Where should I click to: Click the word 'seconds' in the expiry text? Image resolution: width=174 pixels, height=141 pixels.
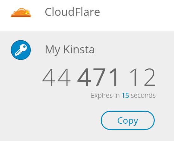tap(143, 95)
